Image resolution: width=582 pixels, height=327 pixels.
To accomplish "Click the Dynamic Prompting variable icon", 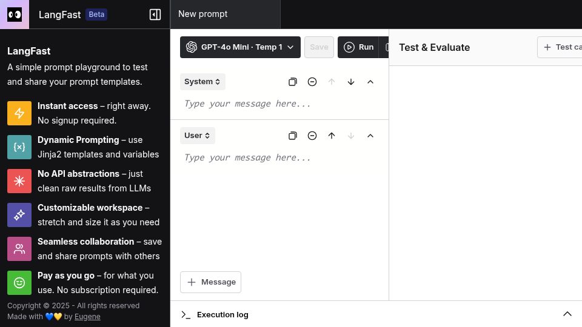I will coord(19,147).
